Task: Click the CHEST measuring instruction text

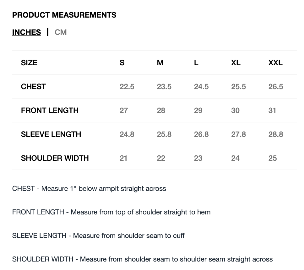Action: tap(89, 189)
